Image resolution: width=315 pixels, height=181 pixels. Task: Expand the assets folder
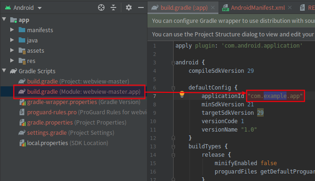click(12, 50)
